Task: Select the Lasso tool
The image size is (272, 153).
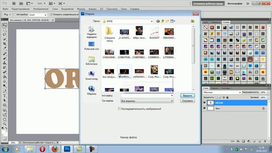Action: tap(5, 34)
